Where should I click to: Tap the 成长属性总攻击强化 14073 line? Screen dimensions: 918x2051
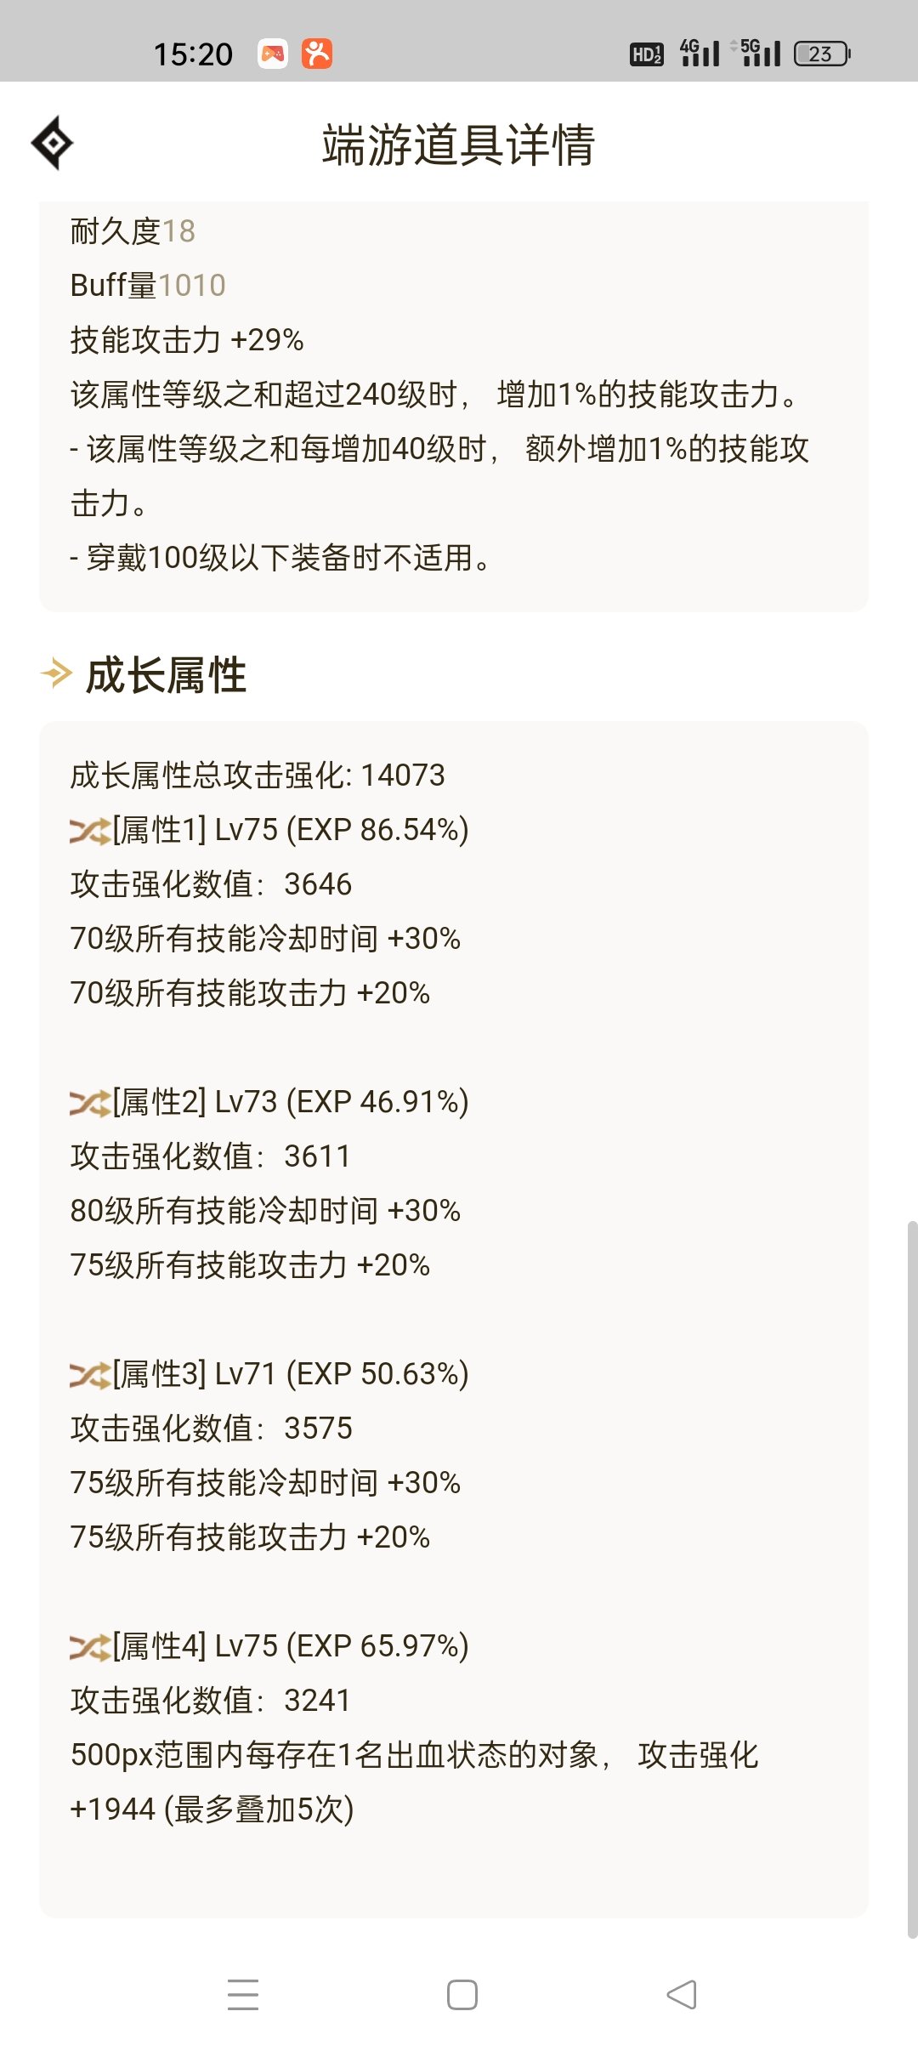(x=258, y=776)
